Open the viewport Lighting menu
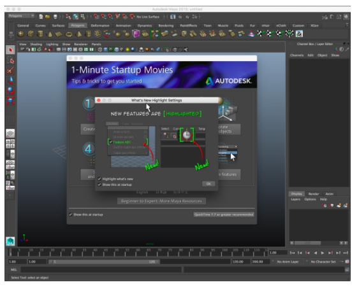352x287 pixels. [52, 44]
